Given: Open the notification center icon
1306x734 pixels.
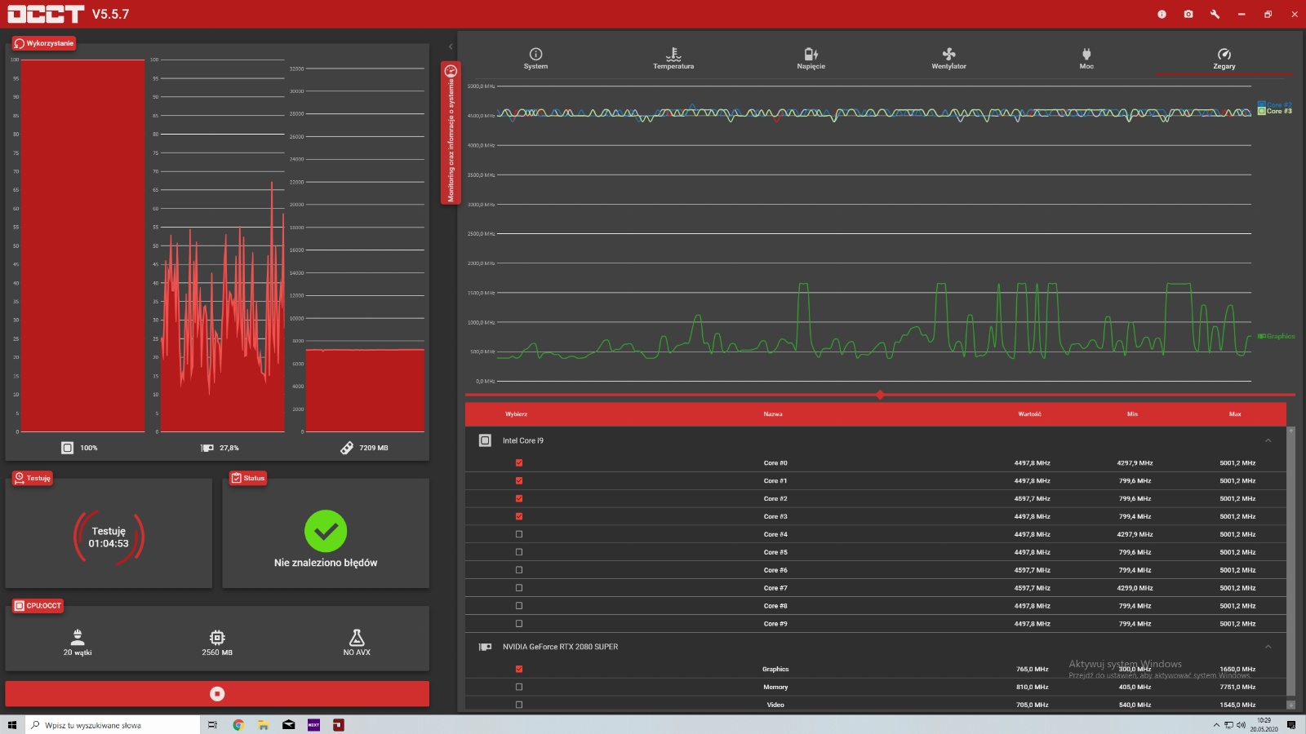Looking at the screenshot, I should click(x=1291, y=725).
